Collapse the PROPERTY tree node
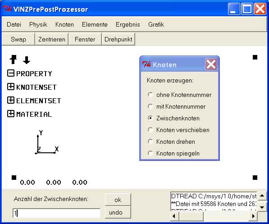The height and width of the screenshot is (224, 269). point(11,73)
